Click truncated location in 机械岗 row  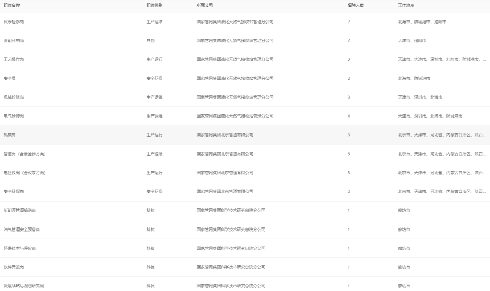(x=442, y=135)
